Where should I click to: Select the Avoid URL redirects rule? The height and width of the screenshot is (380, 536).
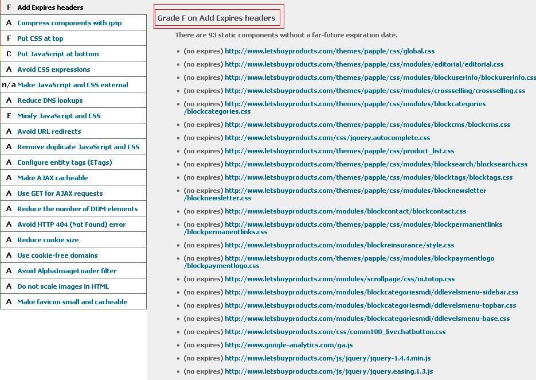pos(49,131)
